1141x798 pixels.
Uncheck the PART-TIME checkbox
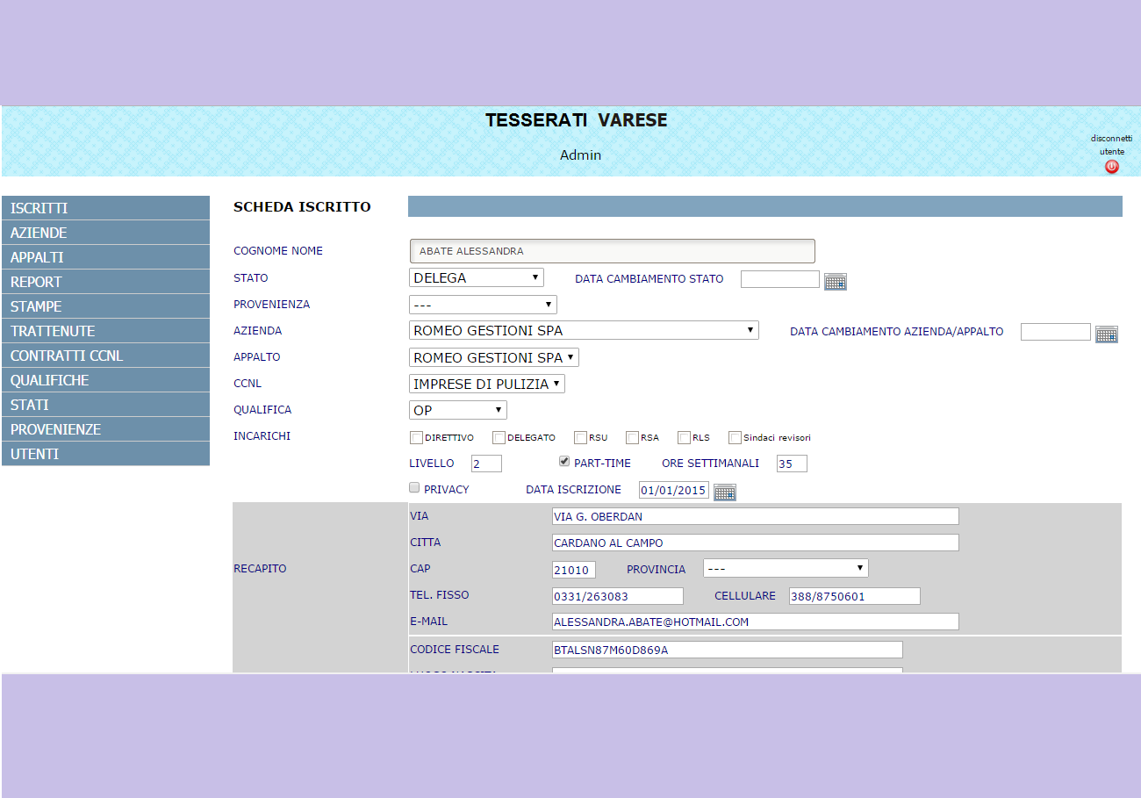[x=565, y=462]
